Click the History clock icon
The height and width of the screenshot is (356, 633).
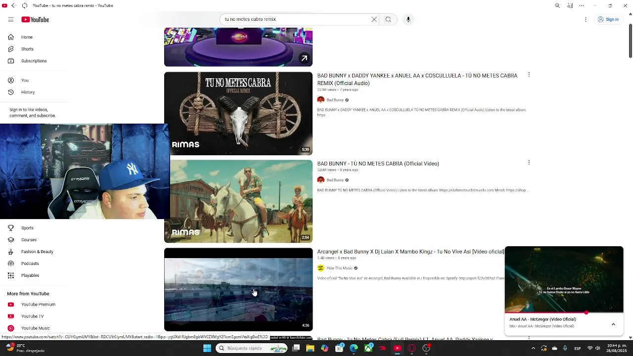(x=11, y=92)
